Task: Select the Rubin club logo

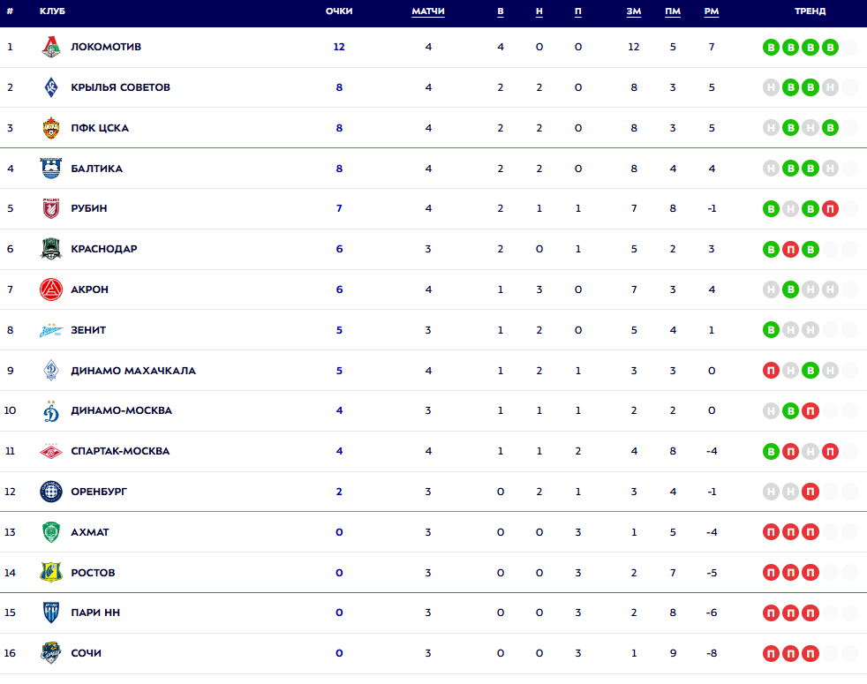Action: (51, 208)
